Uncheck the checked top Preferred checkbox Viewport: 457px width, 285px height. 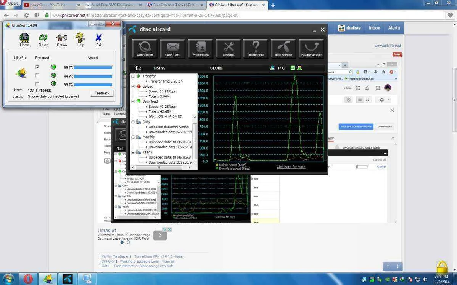(x=37, y=67)
